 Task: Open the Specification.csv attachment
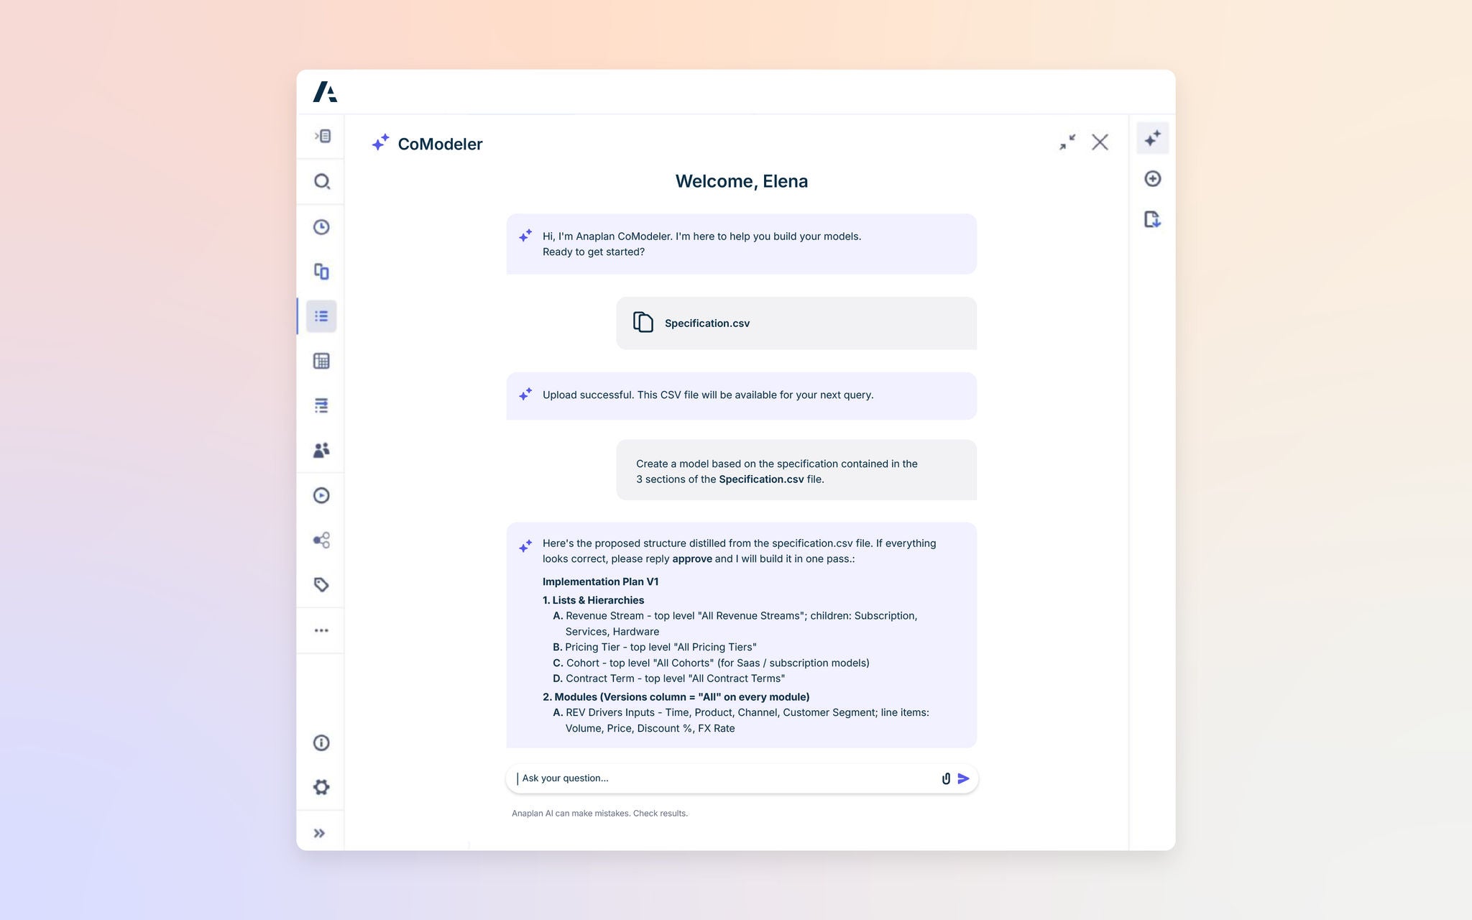796,323
